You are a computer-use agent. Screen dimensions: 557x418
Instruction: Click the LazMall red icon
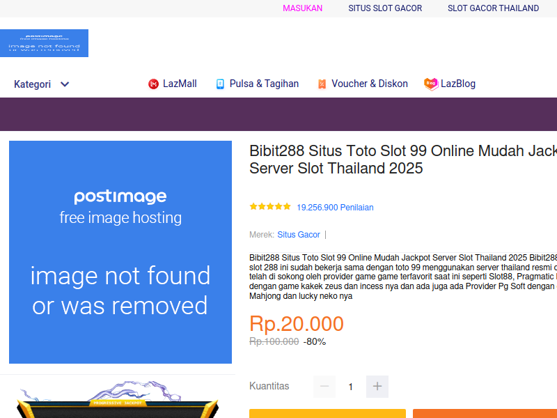(153, 84)
